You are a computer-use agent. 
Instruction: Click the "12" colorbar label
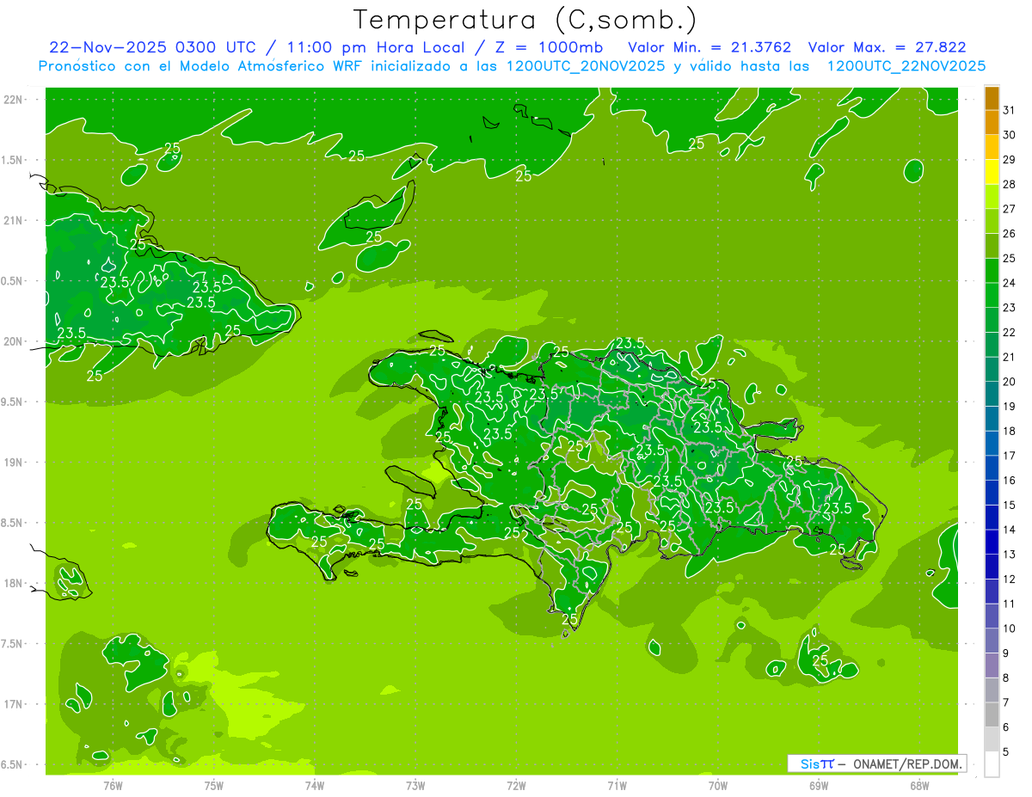click(1010, 579)
